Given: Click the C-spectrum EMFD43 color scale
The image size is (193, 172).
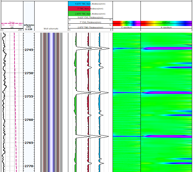Looking at the screenshot, I should (127, 23).
